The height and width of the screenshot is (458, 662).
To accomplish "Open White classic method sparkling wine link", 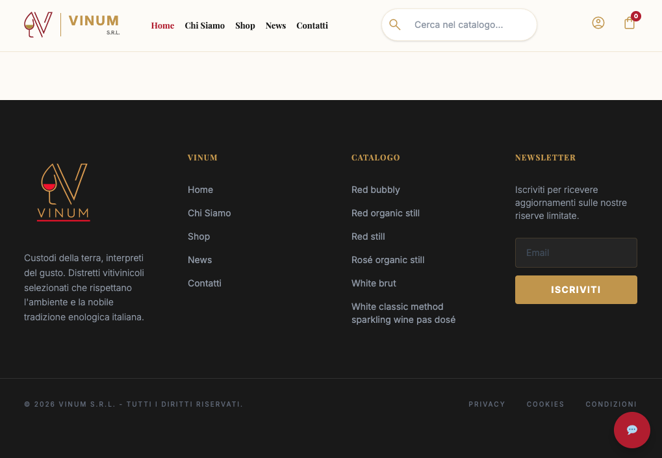I will (403, 313).
